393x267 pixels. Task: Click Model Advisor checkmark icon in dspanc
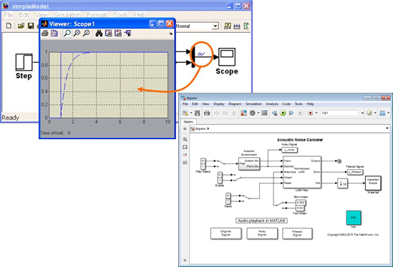[x=369, y=113]
